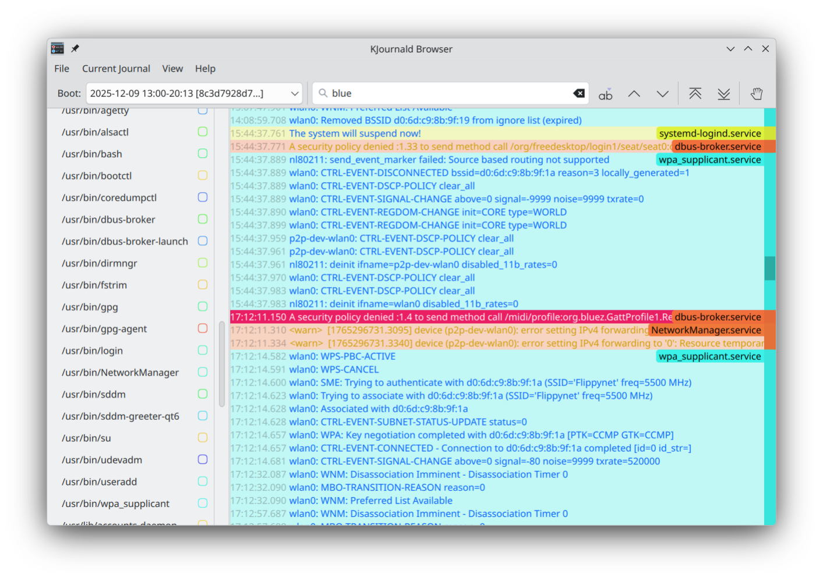Select the 'The system will suspend now!' log entry
The width and height of the screenshot is (823, 581).
coord(355,133)
